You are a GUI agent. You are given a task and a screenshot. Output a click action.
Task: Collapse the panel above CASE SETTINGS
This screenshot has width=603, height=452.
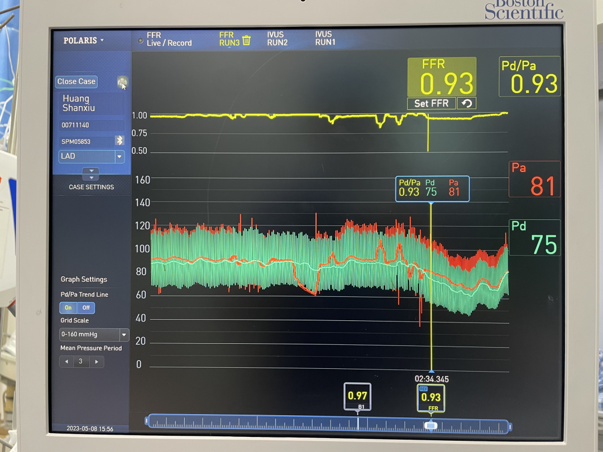click(x=91, y=174)
